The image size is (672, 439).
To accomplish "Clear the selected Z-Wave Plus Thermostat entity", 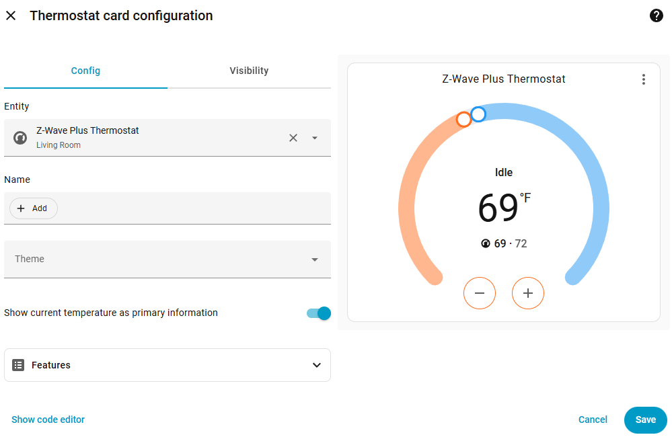I will click(293, 138).
